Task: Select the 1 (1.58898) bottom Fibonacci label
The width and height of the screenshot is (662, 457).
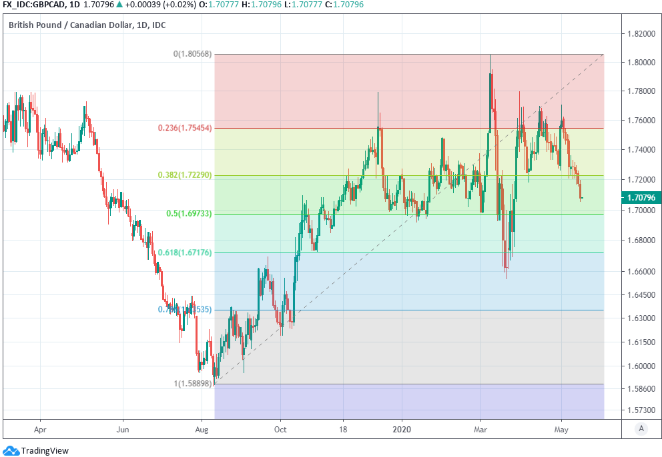Action: [193, 384]
